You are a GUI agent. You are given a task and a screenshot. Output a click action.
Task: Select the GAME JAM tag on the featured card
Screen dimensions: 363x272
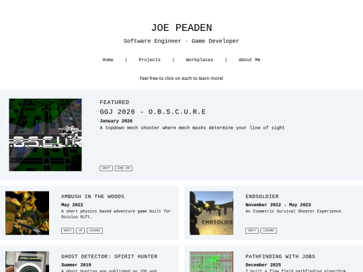124,169
